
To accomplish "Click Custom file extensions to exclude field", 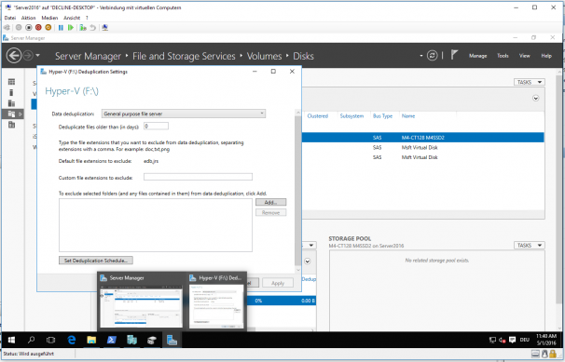I will 198,177.
